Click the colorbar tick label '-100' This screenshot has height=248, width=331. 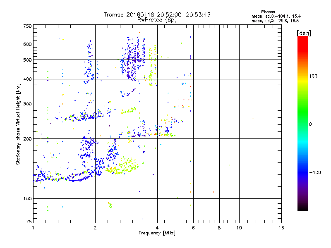click(315, 172)
